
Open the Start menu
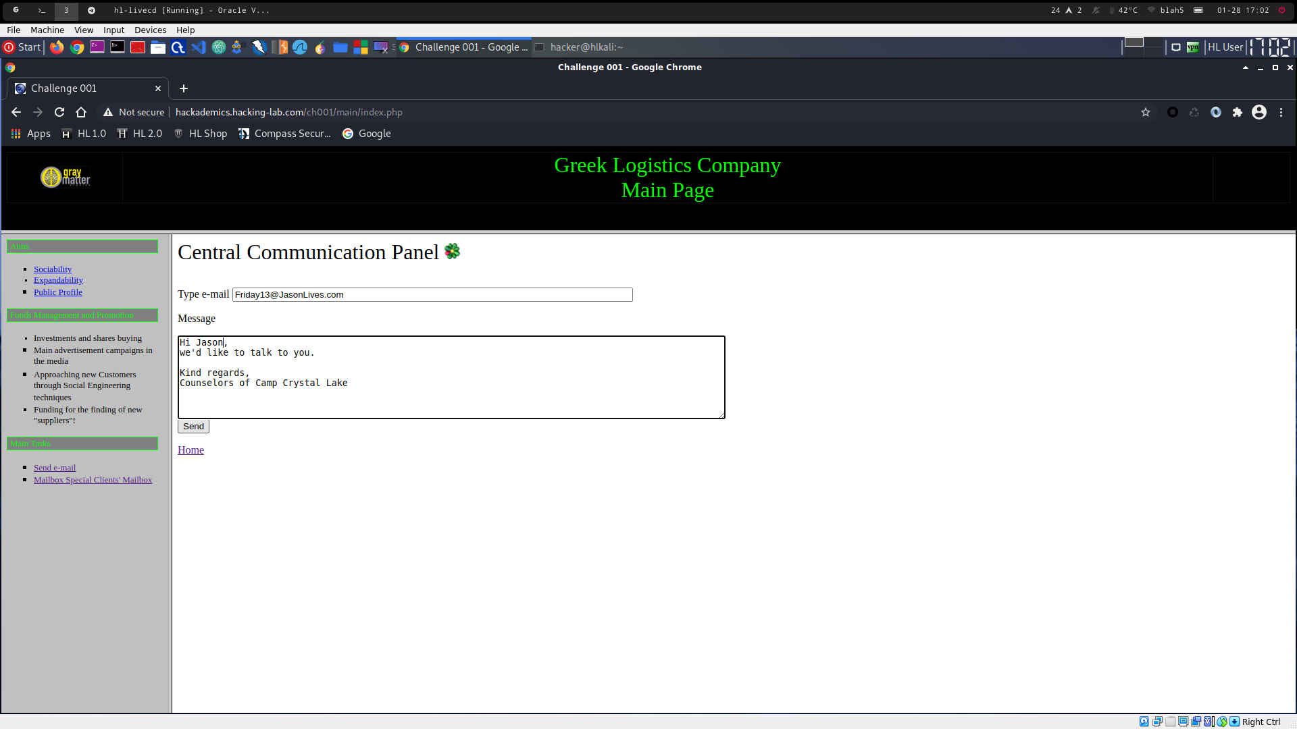click(22, 47)
